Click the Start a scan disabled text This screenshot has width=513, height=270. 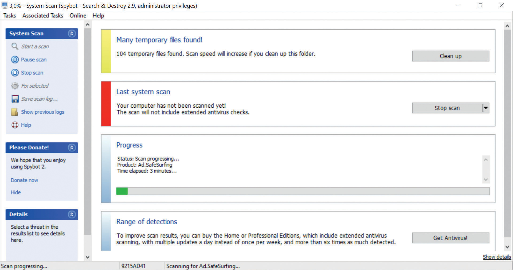pyautogui.click(x=35, y=46)
